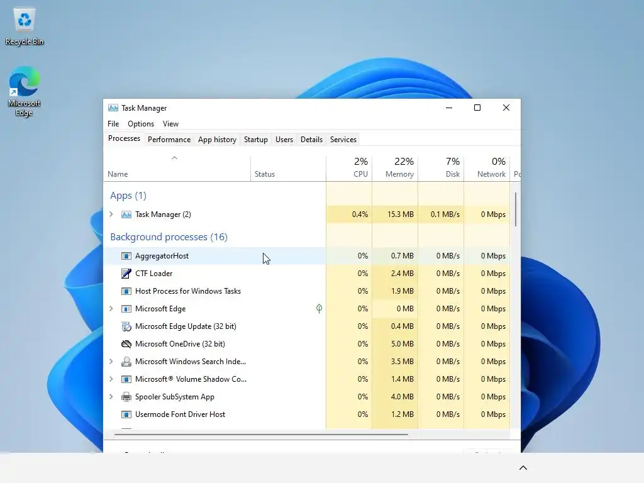The image size is (644, 483).
Task: Show hidden icons in the system tray
Action: [x=523, y=468]
